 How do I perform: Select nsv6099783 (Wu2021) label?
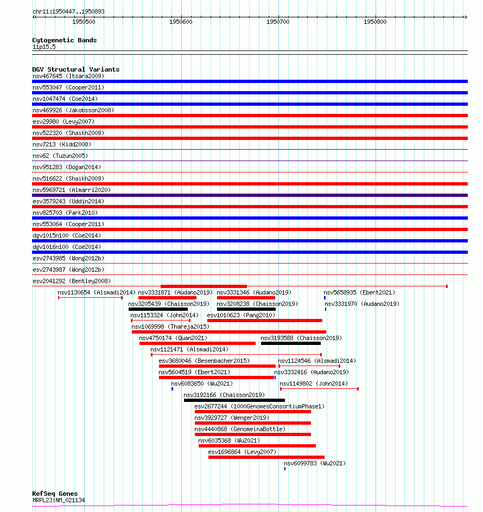coord(314,463)
